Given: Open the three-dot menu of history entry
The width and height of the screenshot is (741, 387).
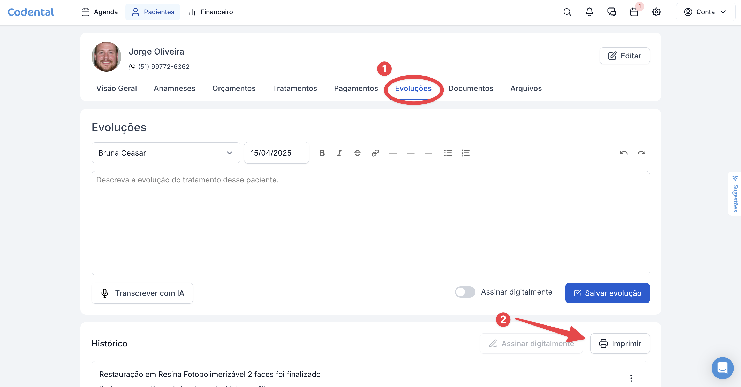Looking at the screenshot, I should (631, 378).
